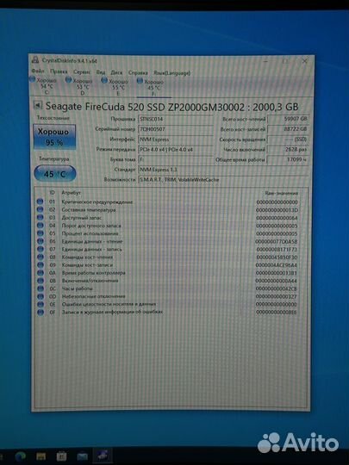The width and height of the screenshot is (349, 465).
Task: Click CrystalDiskInfo icon in the taskbar
Action: click(103, 456)
